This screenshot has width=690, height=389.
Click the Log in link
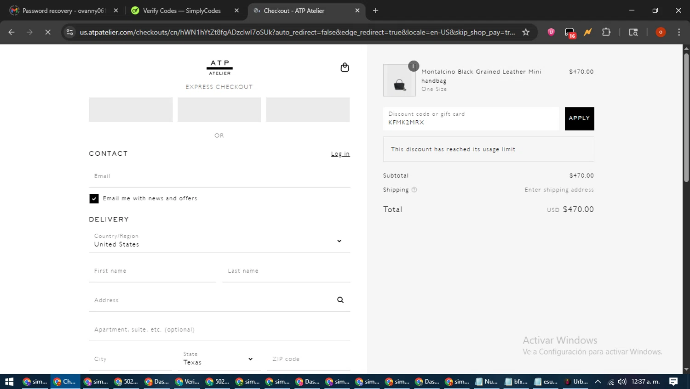click(340, 154)
